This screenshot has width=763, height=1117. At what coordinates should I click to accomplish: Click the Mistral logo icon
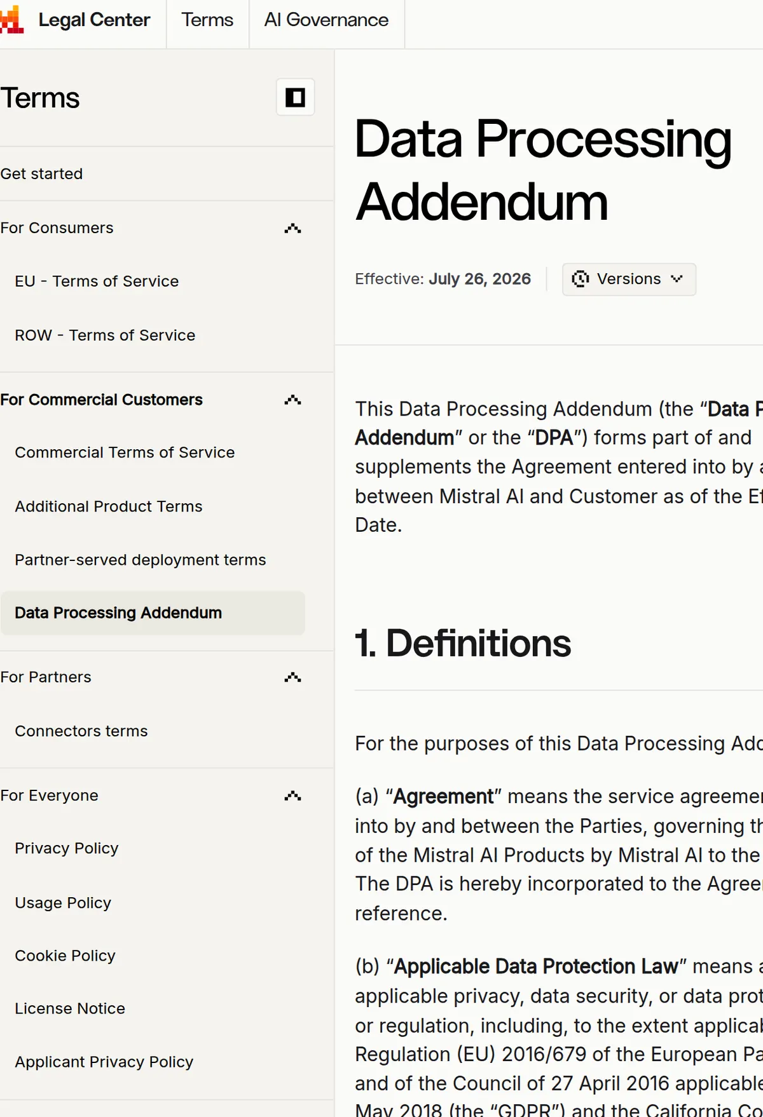pos(11,20)
